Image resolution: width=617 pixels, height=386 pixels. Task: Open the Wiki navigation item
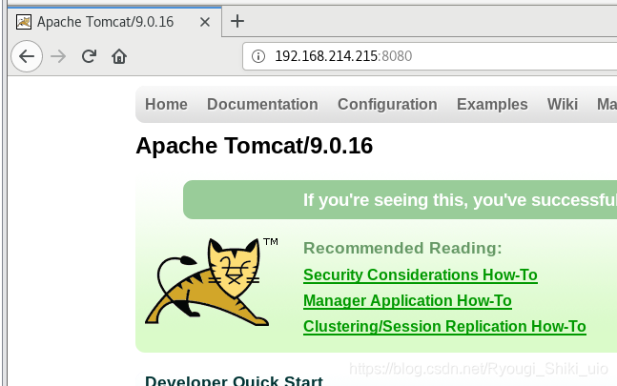pyautogui.click(x=563, y=105)
